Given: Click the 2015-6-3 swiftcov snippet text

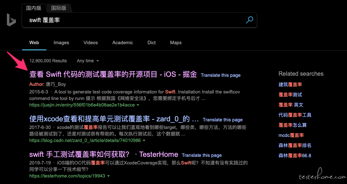Looking at the screenshot, I should 134,95.
